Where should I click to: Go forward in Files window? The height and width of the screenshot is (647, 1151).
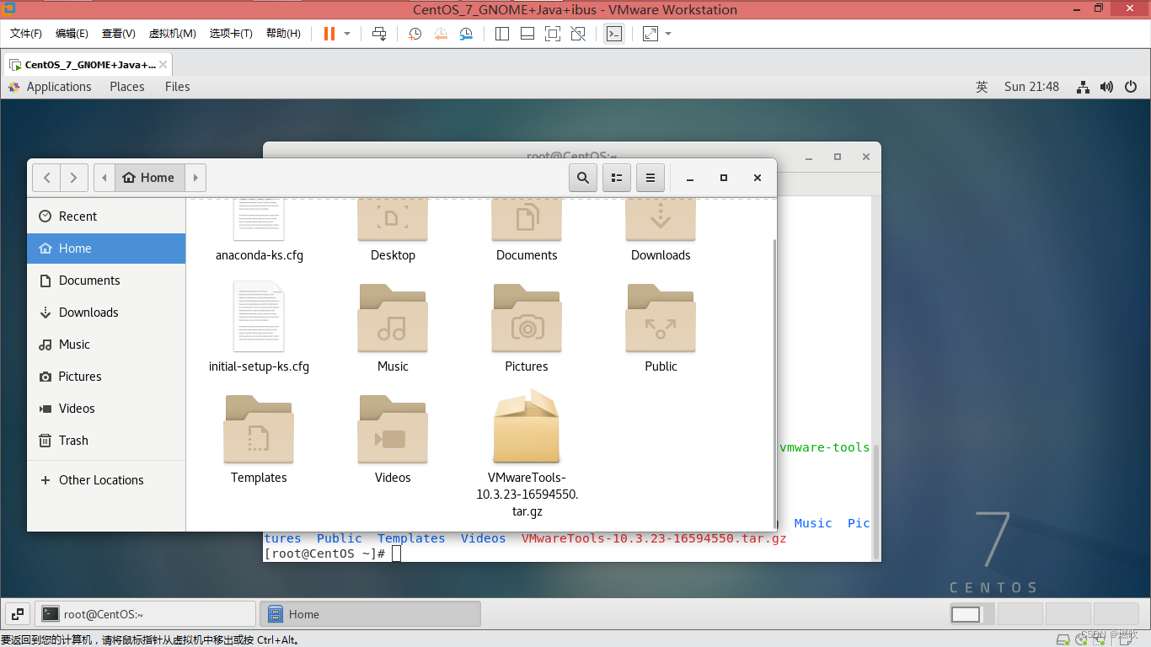73,178
